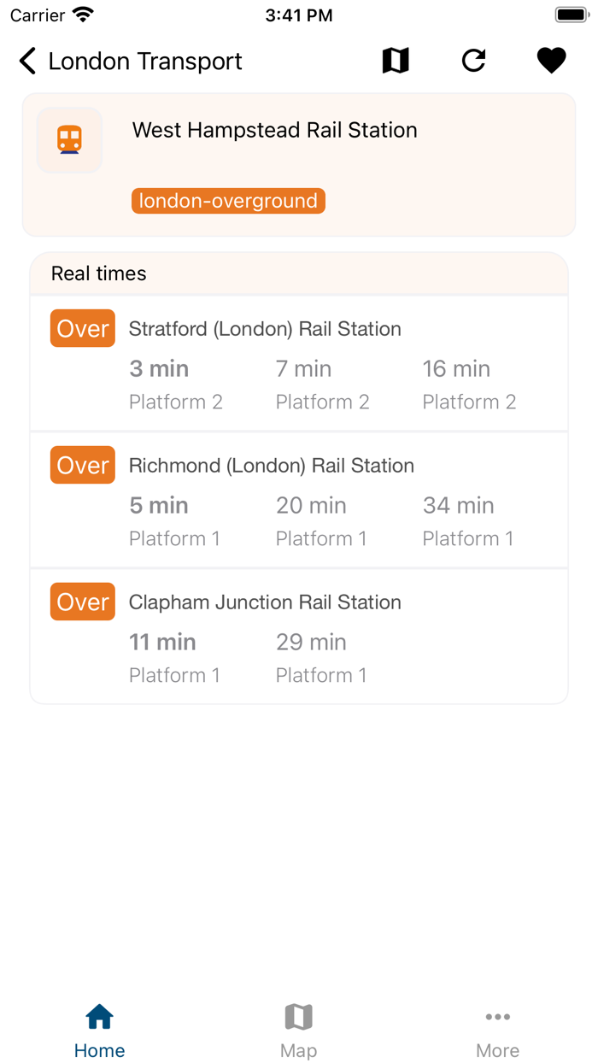Tap the 3:41 PM clock display
Image resolution: width=598 pixels, height=1063 pixels.
298,14
